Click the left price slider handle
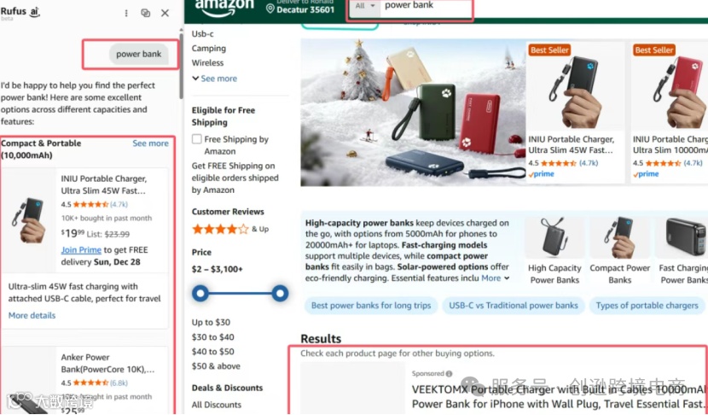This screenshot has height=415, width=708. 200,294
